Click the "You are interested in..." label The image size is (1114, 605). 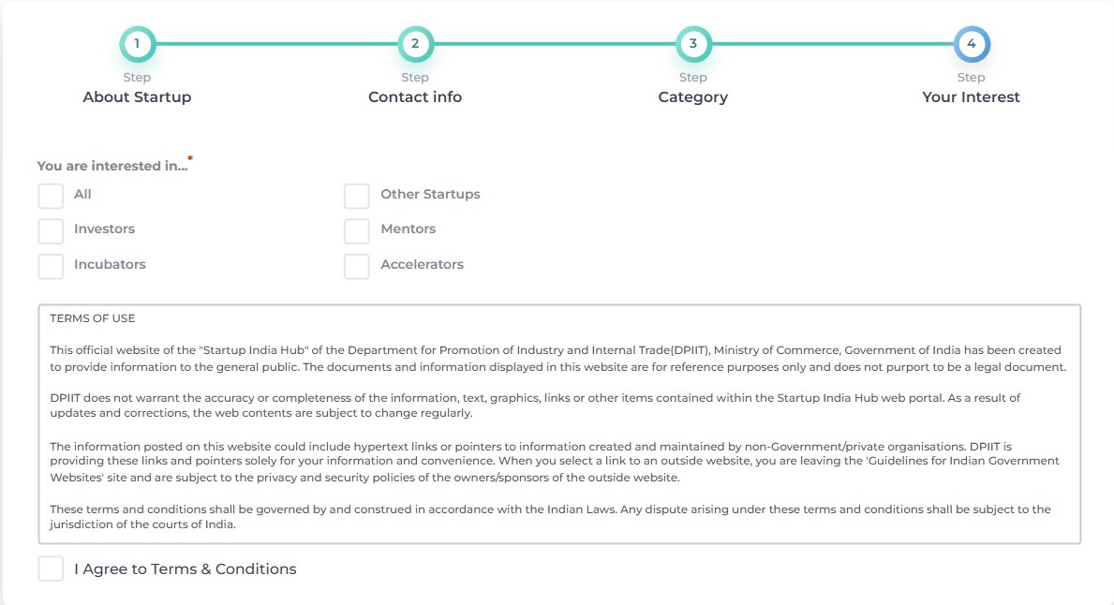[x=111, y=166]
